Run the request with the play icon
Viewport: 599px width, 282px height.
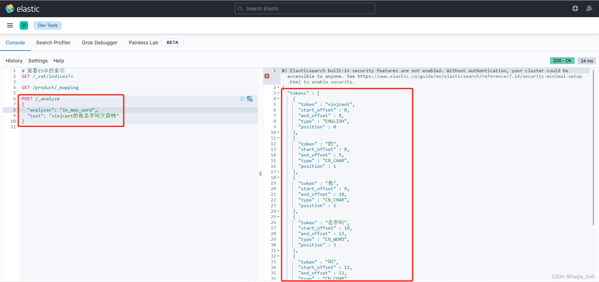click(243, 99)
